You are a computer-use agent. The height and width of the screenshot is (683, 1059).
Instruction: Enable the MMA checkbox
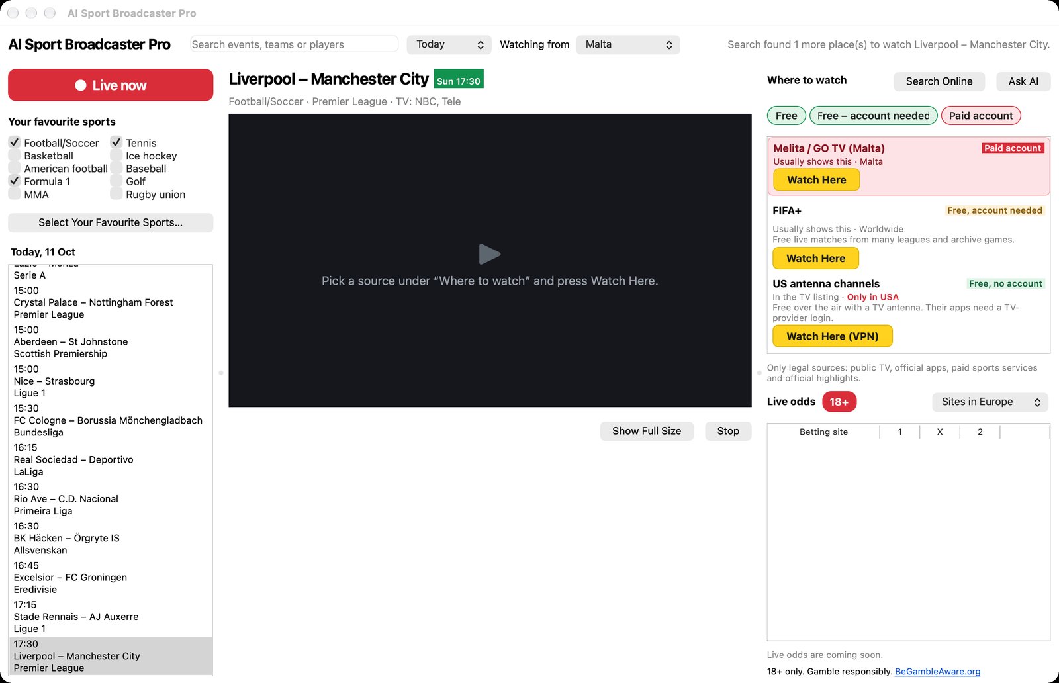[15, 194]
